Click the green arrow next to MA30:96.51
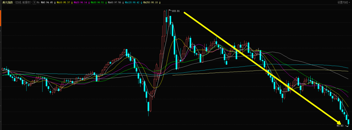The height and width of the screenshot is (130, 352). [x=106, y=3]
